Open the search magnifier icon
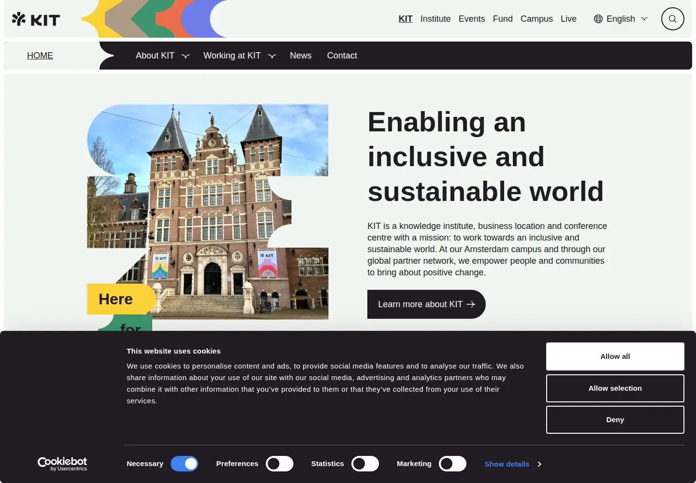 tap(673, 19)
